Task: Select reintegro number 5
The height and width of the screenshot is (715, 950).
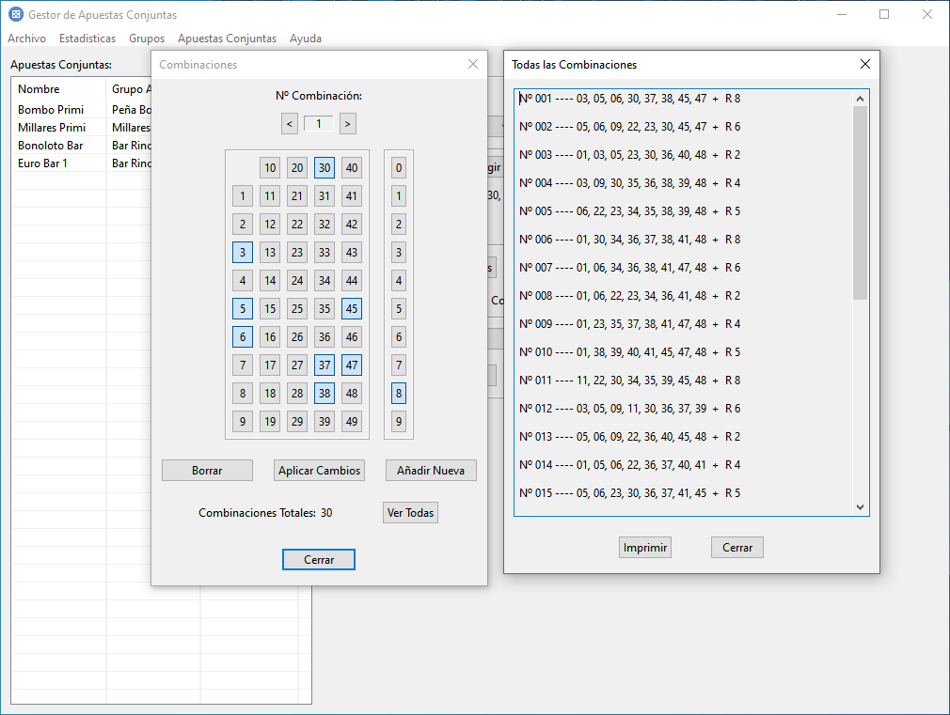Action: (x=399, y=309)
